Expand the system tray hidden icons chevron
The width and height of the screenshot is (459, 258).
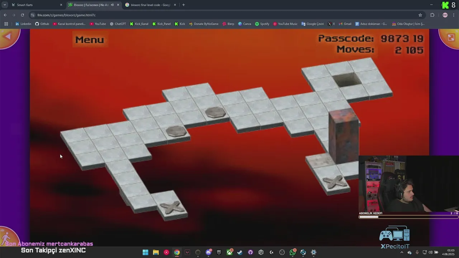tap(402, 252)
